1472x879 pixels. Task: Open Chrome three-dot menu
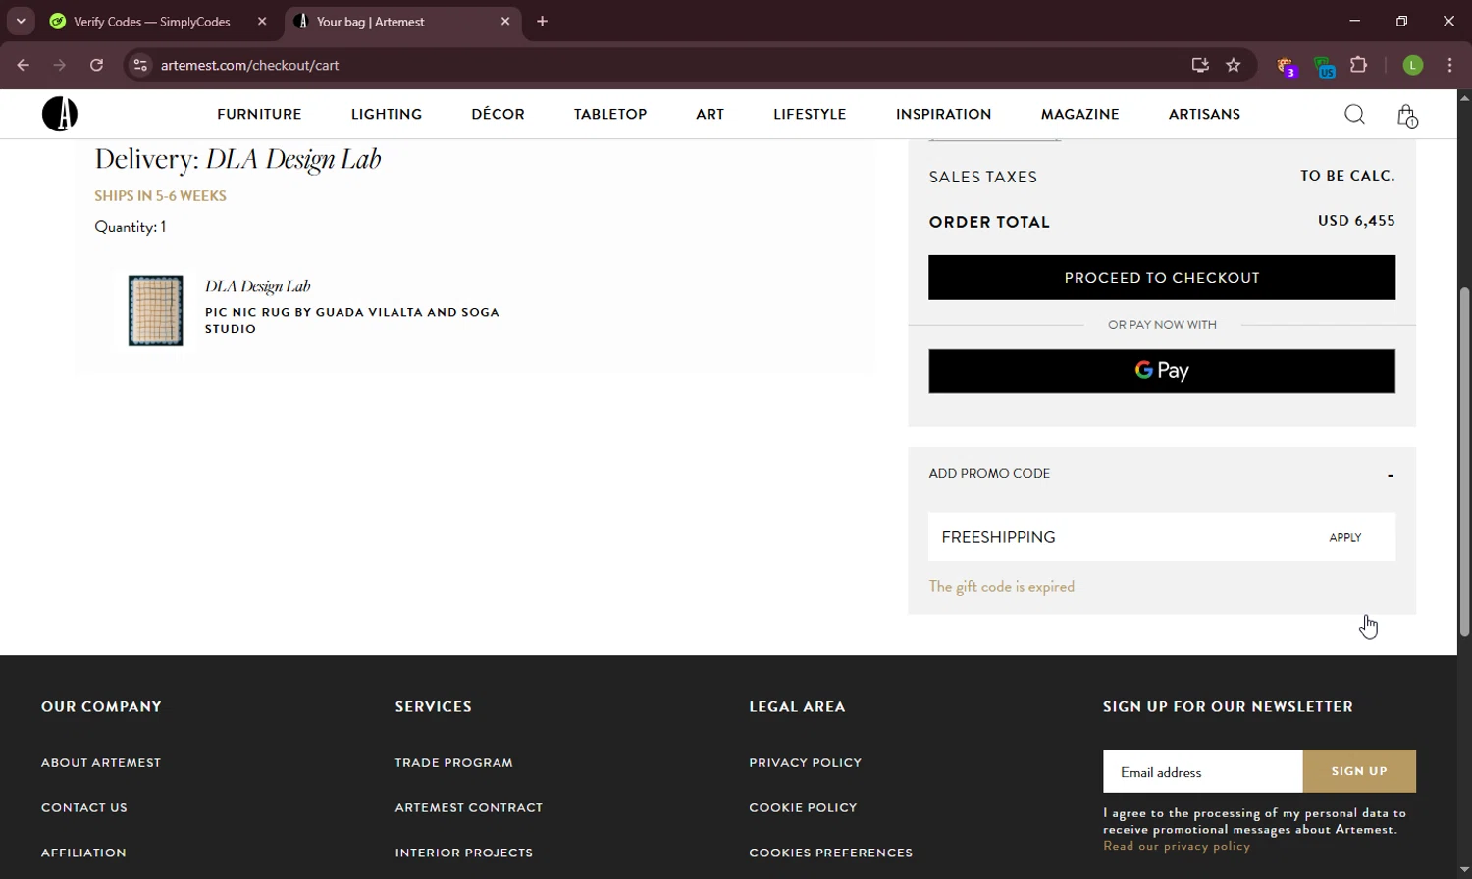click(x=1450, y=65)
